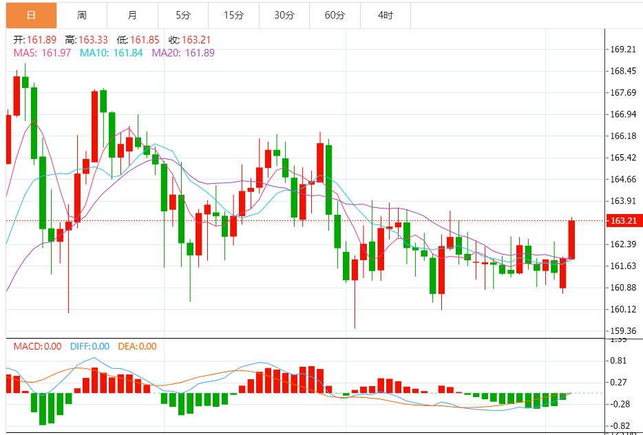This screenshot has width=643, height=435.
Task: Click the 0.81 MACD axis label
Action: pos(618,361)
